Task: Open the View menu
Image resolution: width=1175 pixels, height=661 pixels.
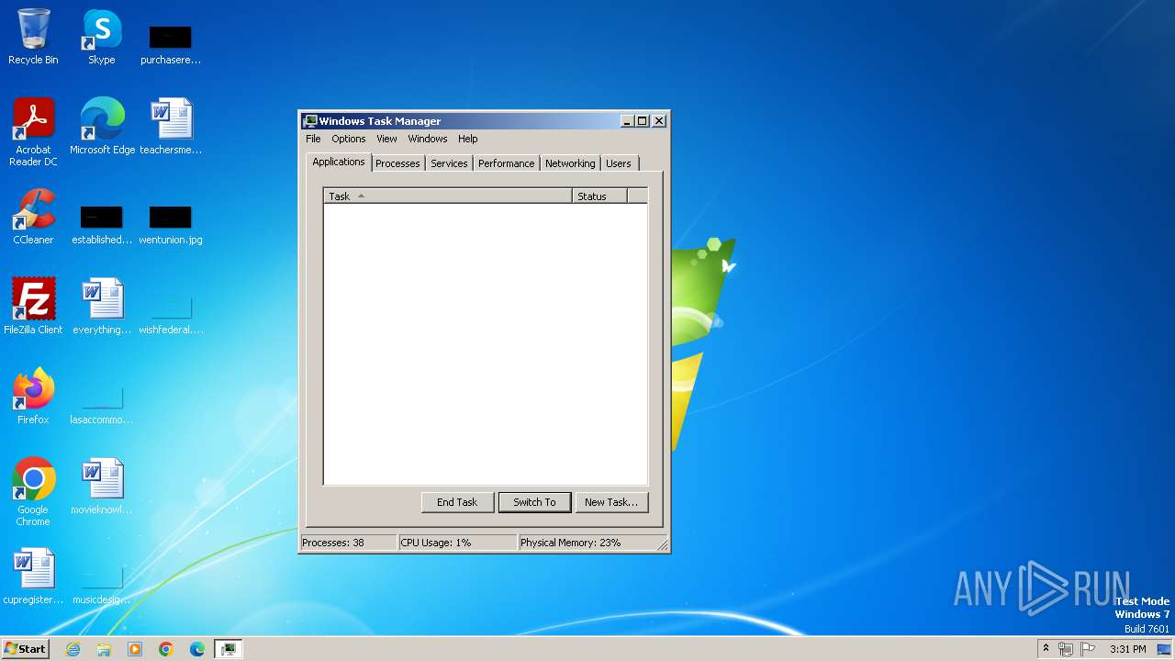Action: [386, 139]
